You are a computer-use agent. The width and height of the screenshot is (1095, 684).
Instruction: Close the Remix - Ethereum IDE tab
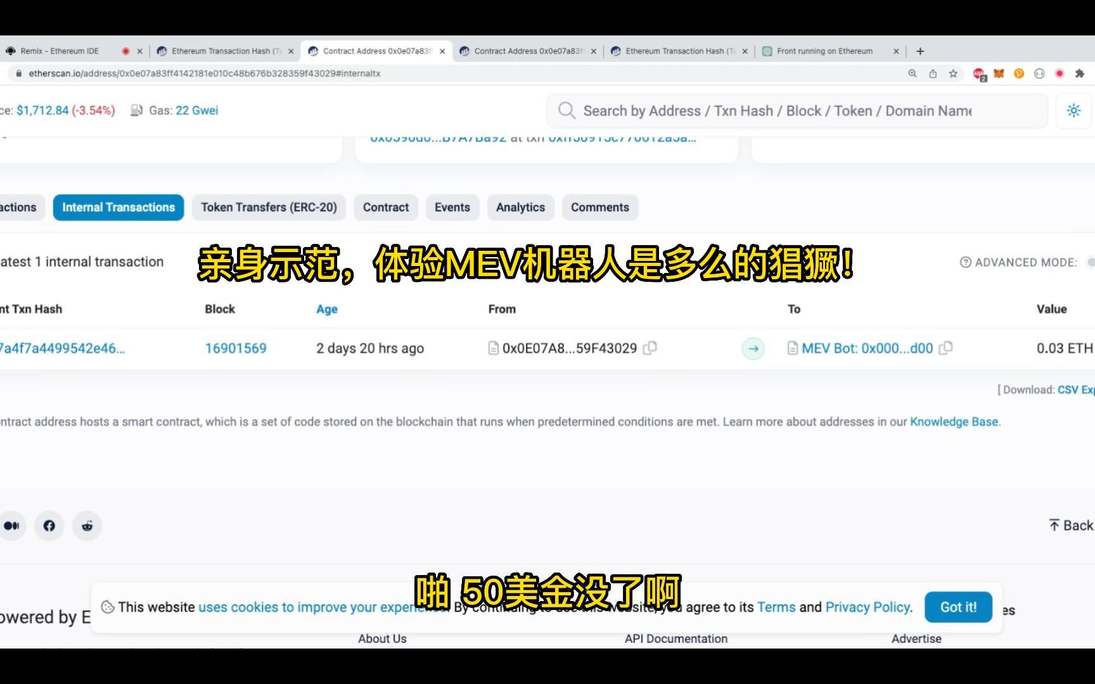(139, 51)
